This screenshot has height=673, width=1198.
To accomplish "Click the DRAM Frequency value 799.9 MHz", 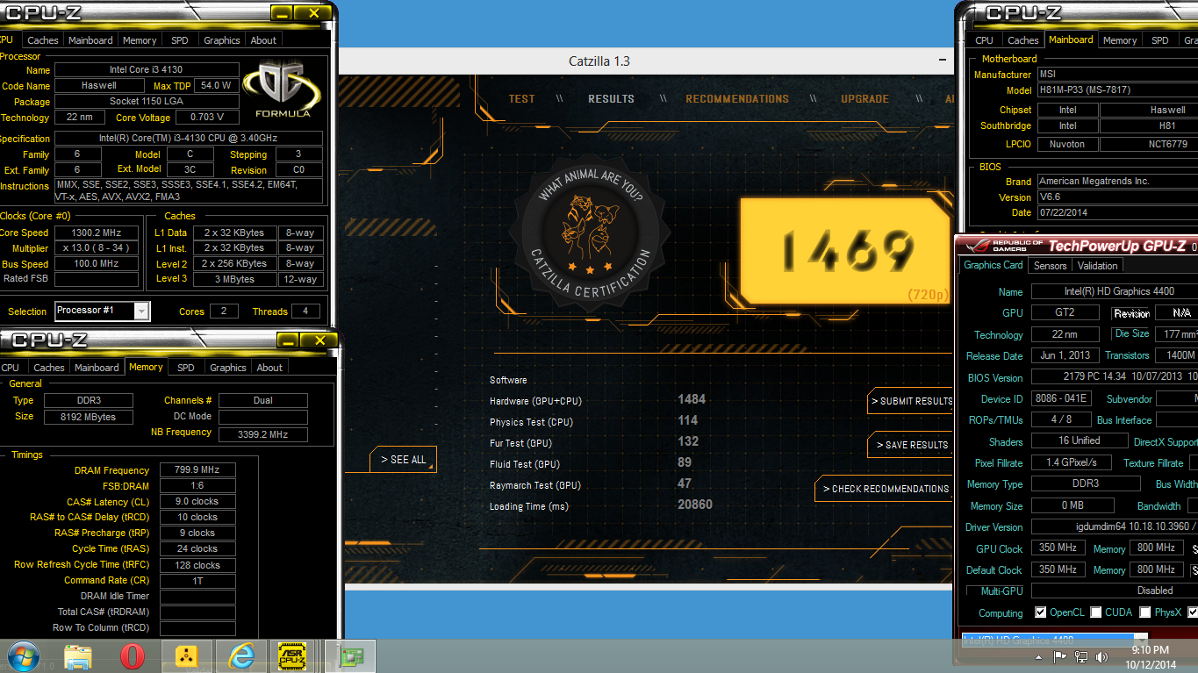I will tap(197, 470).
